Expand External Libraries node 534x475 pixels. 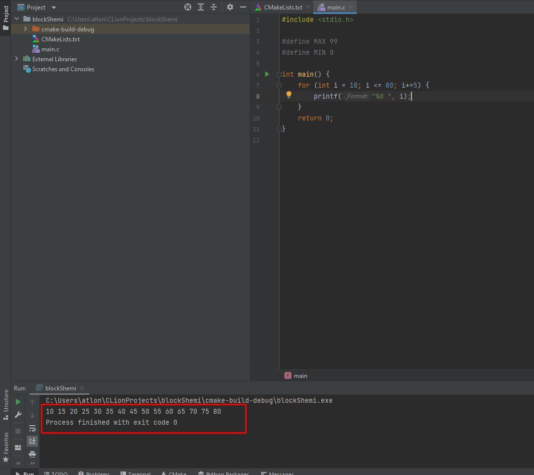[x=16, y=59]
